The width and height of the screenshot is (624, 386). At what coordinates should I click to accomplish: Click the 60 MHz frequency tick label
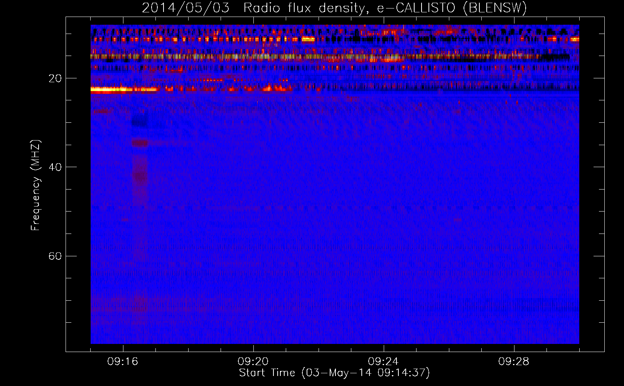click(x=55, y=256)
